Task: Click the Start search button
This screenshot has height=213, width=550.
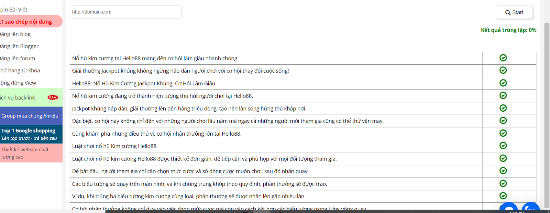Action: click(514, 12)
